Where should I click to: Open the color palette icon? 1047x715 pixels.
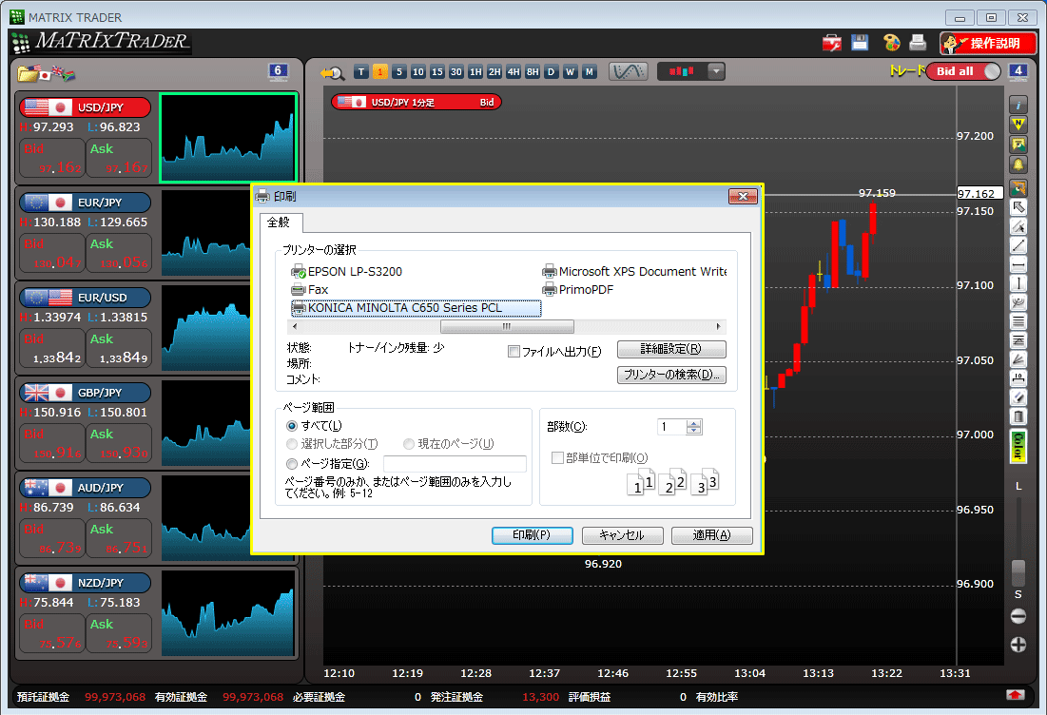tap(891, 43)
